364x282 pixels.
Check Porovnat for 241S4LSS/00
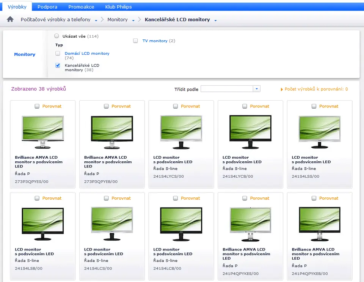(x=314, y=106)
